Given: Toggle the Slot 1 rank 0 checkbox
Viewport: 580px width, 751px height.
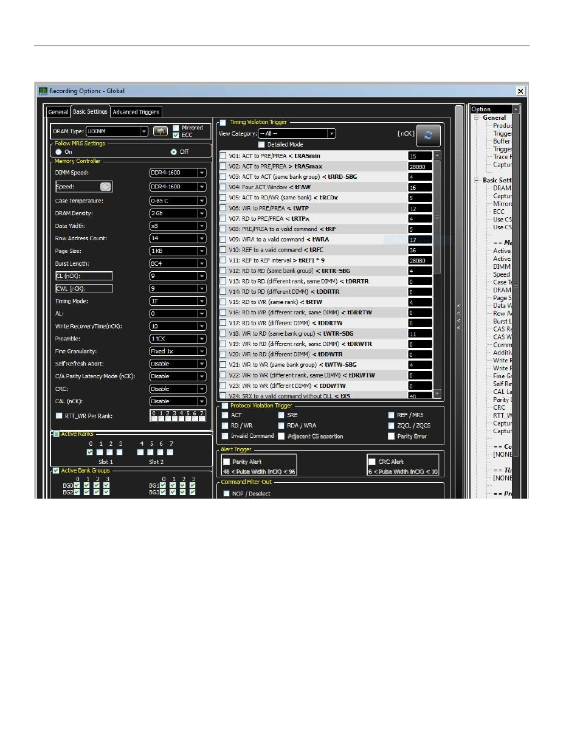Looking at the screenshot, I should pyautogui.click(x=90, y=452).
